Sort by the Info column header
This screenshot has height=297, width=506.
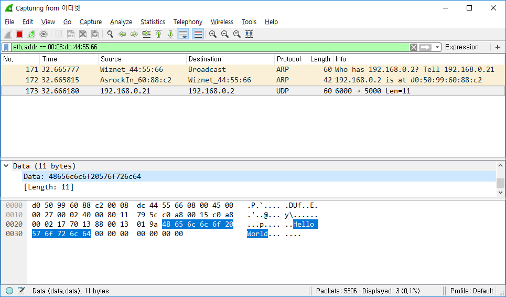coord(418,59)
